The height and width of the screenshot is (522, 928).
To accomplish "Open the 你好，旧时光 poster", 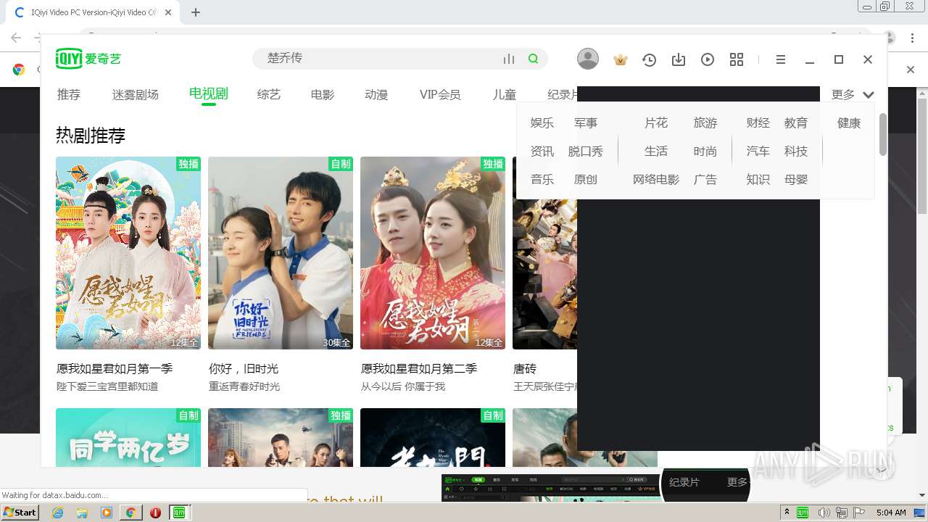I will tap(281, 253).
